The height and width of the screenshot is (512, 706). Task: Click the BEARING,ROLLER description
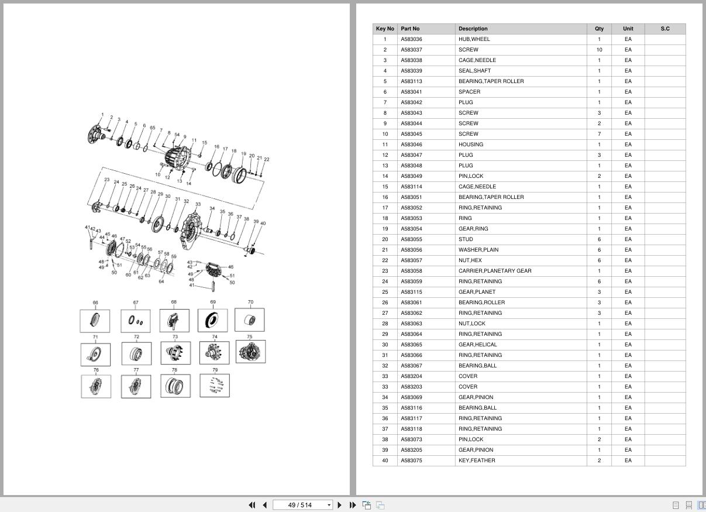481,303
